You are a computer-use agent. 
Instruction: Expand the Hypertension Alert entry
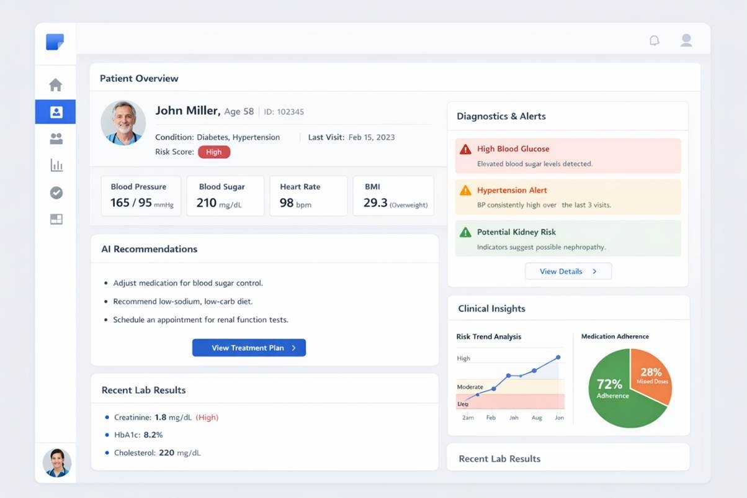(x=568, y=197)
